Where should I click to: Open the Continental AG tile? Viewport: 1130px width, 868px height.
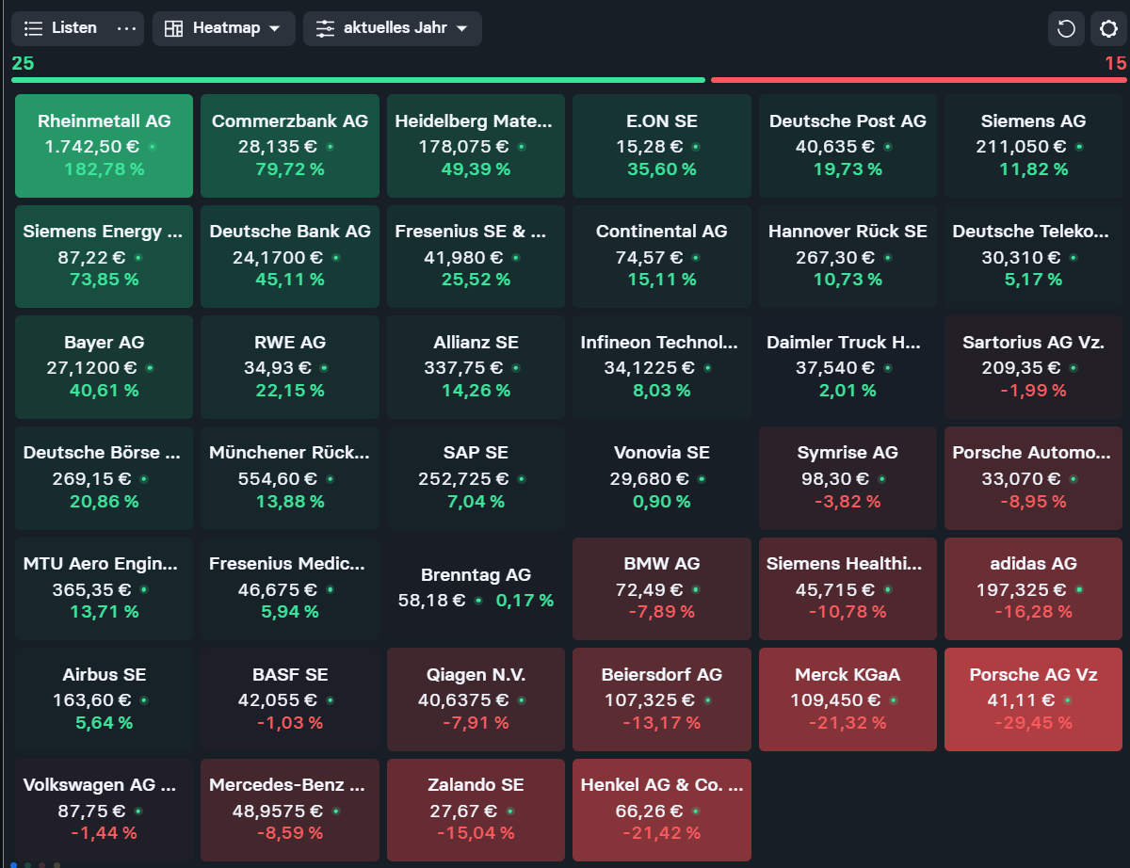point(662,256)
